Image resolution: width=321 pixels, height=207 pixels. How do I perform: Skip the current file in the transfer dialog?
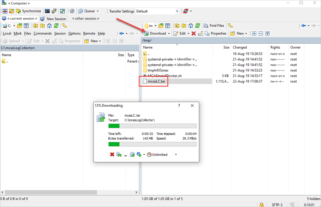[119, 154]
